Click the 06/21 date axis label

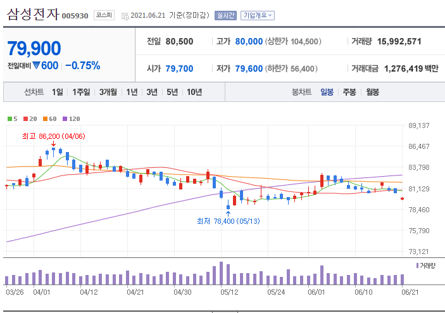pyautogui.click(x=410, y=292)
